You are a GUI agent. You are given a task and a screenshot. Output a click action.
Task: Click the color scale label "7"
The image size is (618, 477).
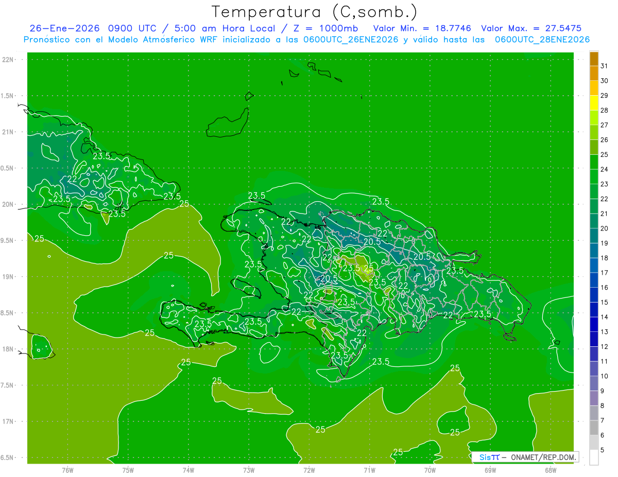[603, 420]
